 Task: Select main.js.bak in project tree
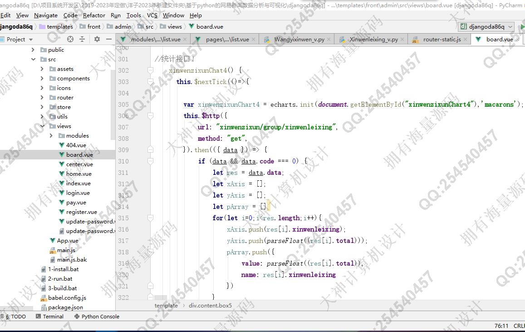[72, 260]
